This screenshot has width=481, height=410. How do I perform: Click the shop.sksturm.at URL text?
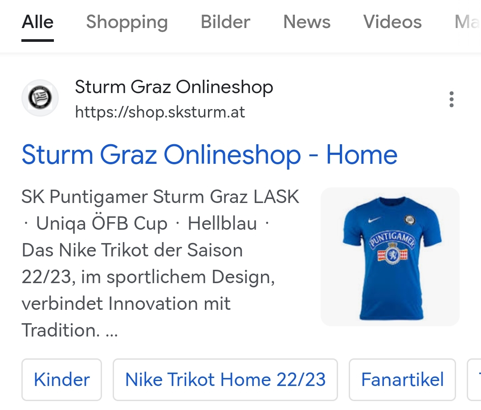(x=160, y=112)
